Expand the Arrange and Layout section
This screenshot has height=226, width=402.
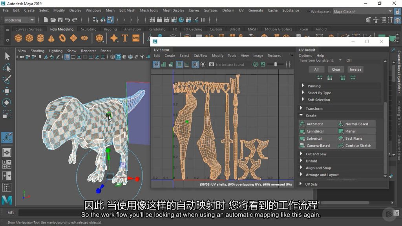tap(340, 175)
